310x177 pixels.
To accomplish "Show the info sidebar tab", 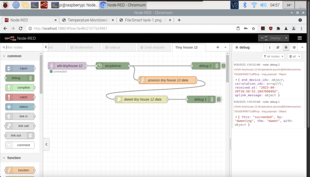I will [269, 47].
